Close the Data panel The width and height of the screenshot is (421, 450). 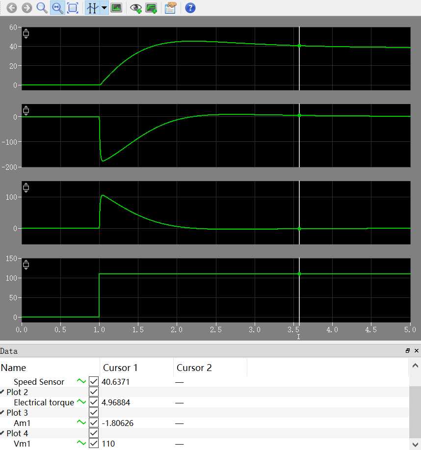click(x=417, y=350)
